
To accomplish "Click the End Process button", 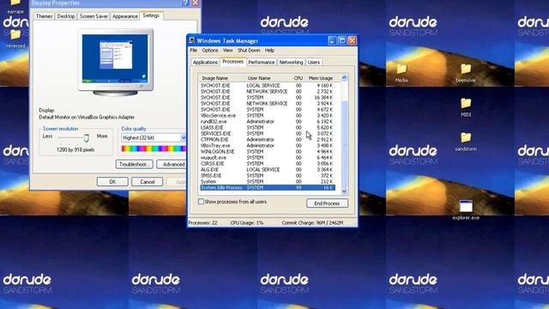I will [x=327, y=203].
